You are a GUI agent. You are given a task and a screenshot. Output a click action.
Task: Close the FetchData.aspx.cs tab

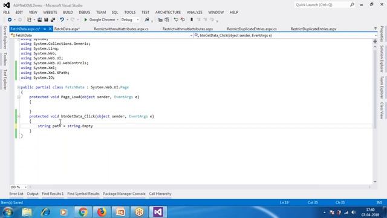click(50, 29)
